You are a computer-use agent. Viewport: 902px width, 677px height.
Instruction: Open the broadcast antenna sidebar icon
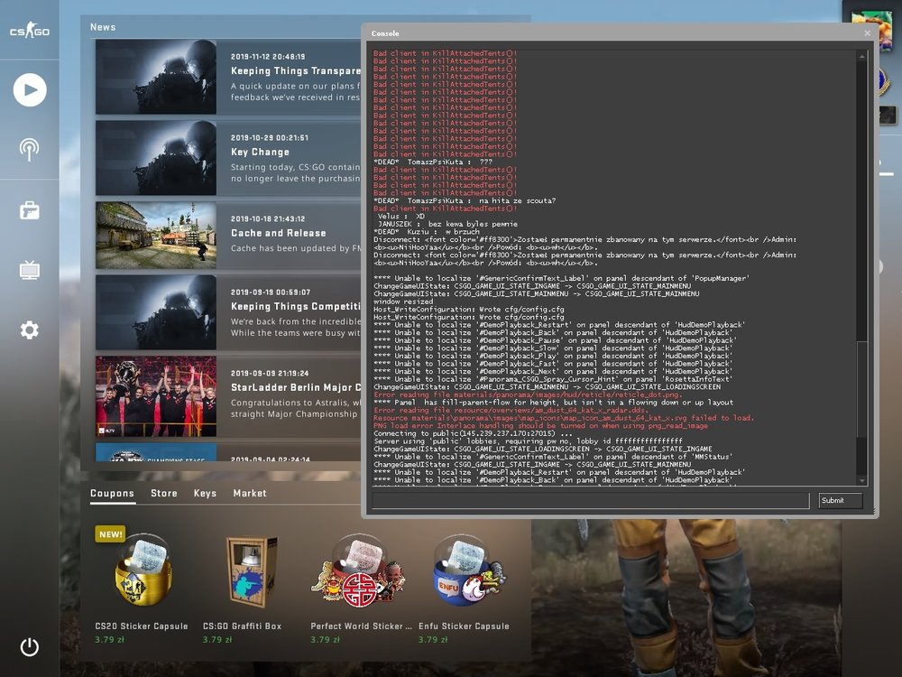click(x=30, y=150)
